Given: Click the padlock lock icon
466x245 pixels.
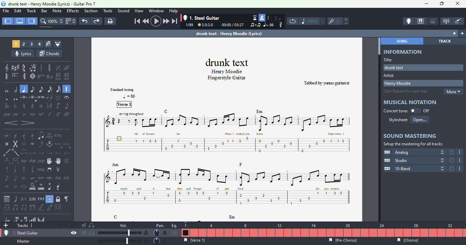Looking at the screenshot, I should tap(58, 199).
